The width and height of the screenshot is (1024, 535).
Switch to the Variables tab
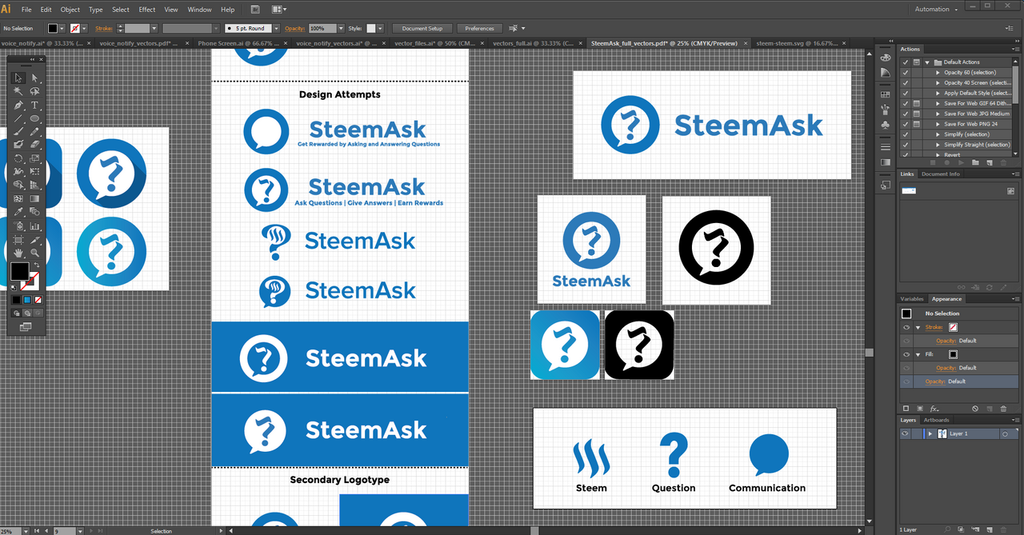point(912,299)
